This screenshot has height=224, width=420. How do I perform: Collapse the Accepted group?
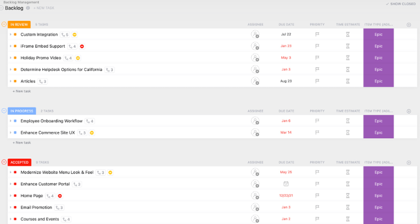pyautogui.click(x=4, y=162)
